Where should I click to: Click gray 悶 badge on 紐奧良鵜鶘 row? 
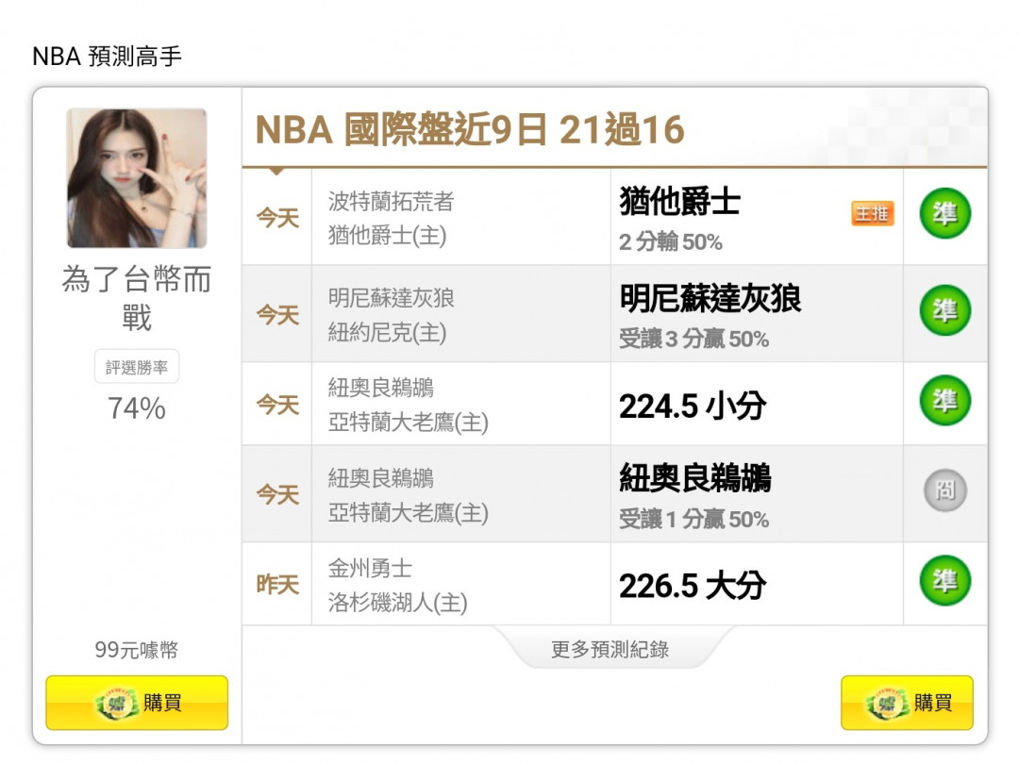click(944, 490)
